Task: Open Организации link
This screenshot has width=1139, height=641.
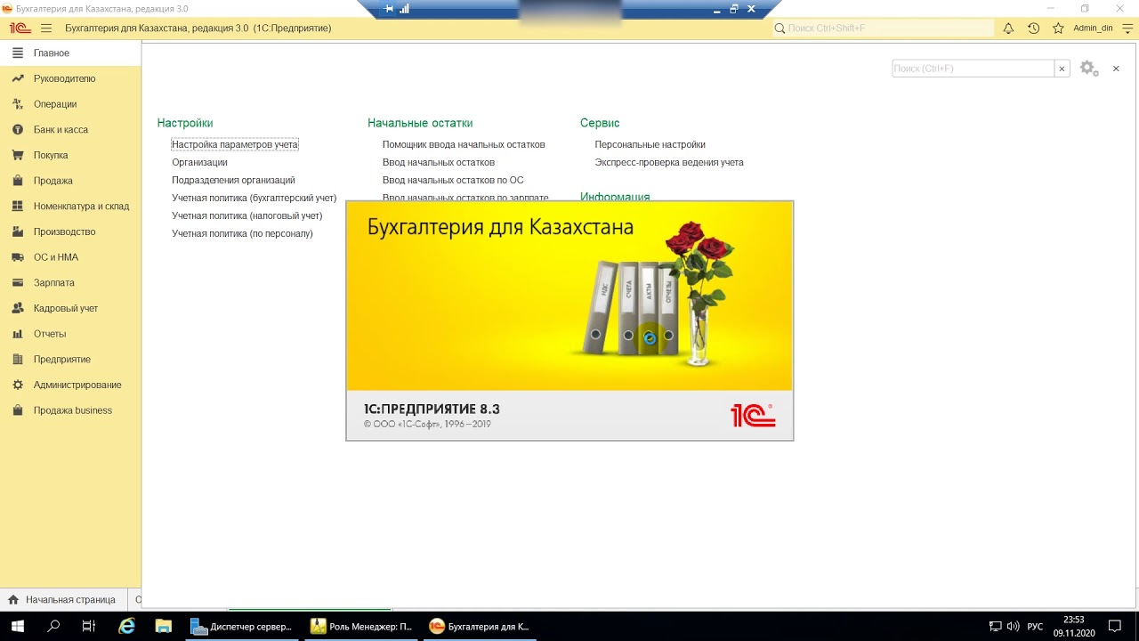Action: point(199,162)
